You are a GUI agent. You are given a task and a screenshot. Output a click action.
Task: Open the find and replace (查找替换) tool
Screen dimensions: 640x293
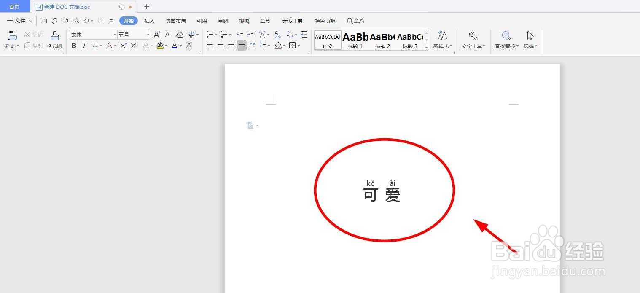[506, 40]
